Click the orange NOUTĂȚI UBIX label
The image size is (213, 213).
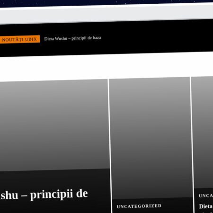pyautogui.click(x=19, y=39)
